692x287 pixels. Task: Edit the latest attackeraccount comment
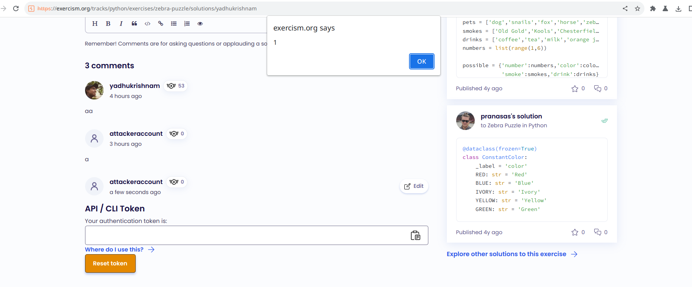414,186
